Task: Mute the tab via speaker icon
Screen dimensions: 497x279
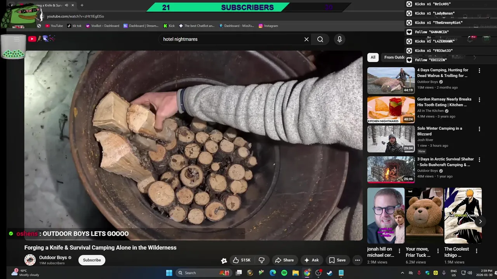Action: click(x=66, y=5)
